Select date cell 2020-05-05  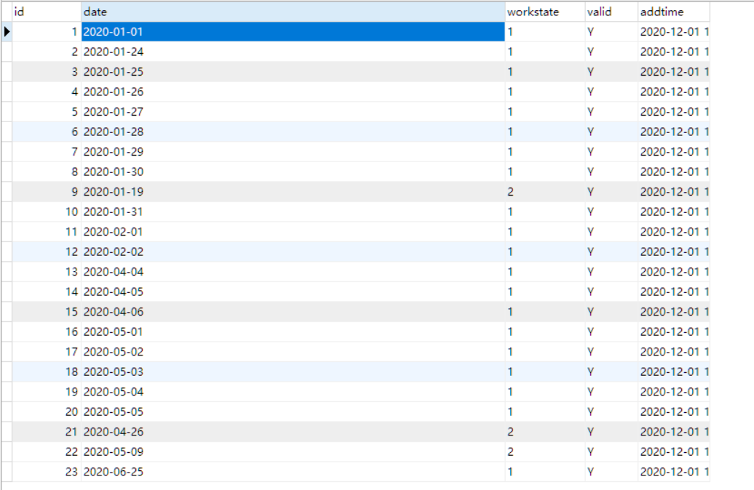293,412
